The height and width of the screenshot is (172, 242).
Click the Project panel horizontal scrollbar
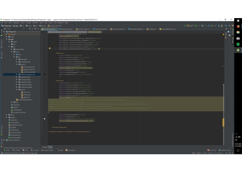point(18,148)
